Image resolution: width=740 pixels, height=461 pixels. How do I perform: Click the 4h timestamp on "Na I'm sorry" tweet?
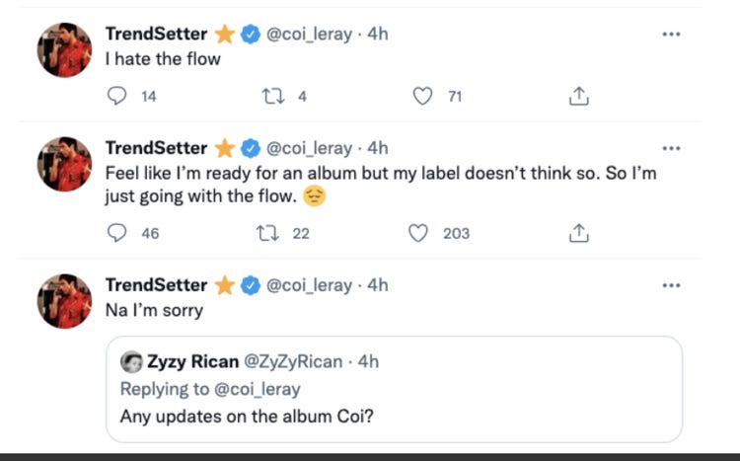pos(378,285)
